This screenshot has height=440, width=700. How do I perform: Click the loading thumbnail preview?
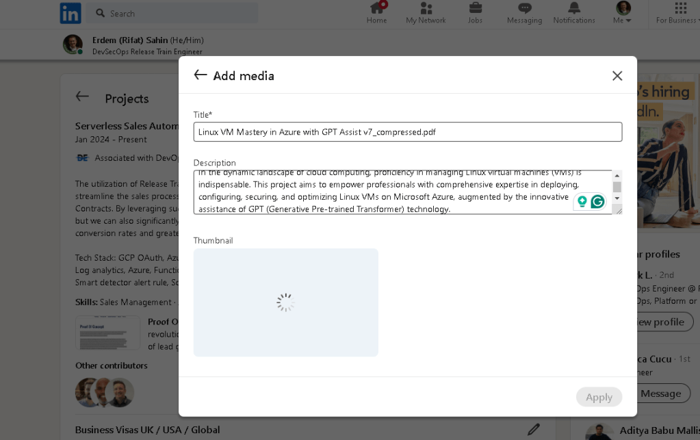286,302
